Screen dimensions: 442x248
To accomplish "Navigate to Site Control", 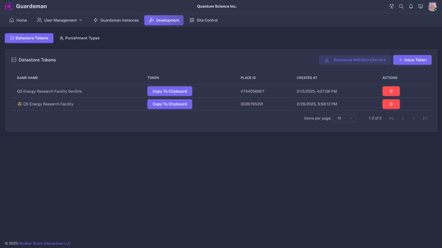I will tap(204, 20).
